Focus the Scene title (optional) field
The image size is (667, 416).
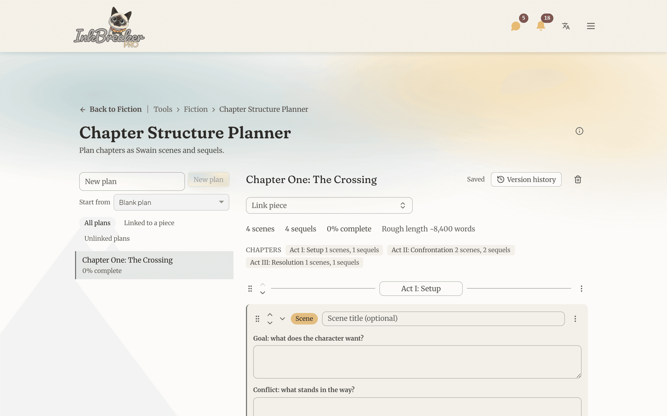(x=443, y=318)
